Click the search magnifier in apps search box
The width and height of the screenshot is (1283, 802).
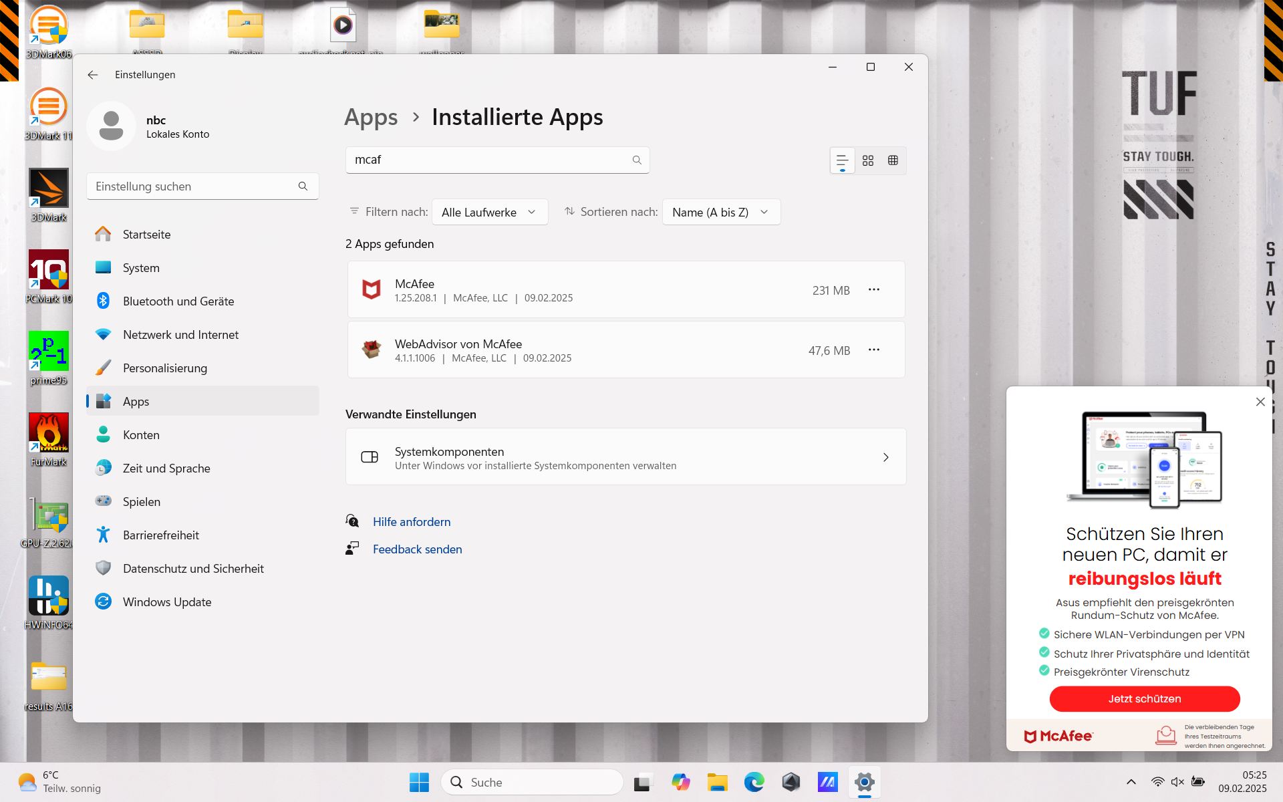coord(636,160)
